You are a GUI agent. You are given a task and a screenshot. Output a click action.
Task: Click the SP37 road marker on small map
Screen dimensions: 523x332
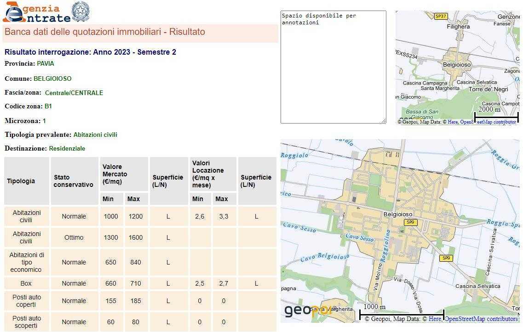point(441,17)
